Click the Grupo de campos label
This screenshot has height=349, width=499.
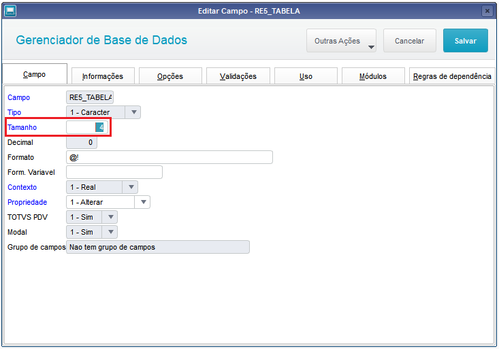point(37,247)
